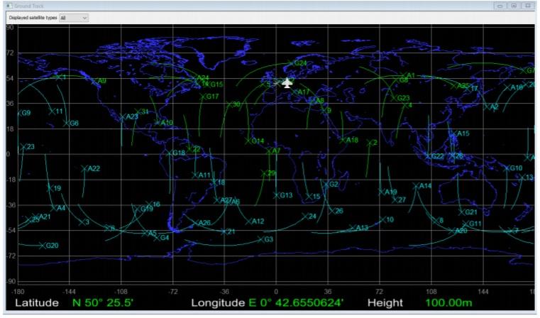Click satellite marker G3 at bottom

coord(260,239)
